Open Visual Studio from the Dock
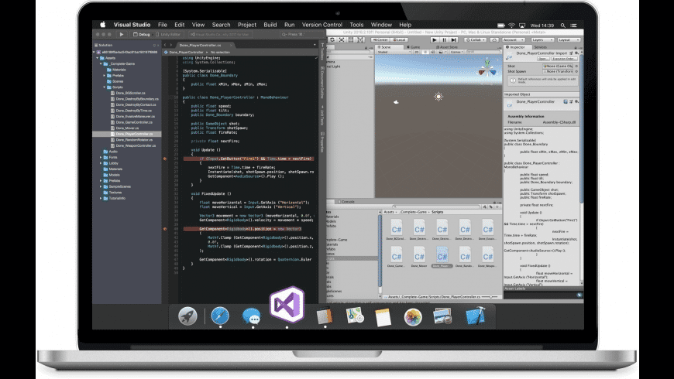The height and width of the screenshot is (379, 674). coord(287,304)
